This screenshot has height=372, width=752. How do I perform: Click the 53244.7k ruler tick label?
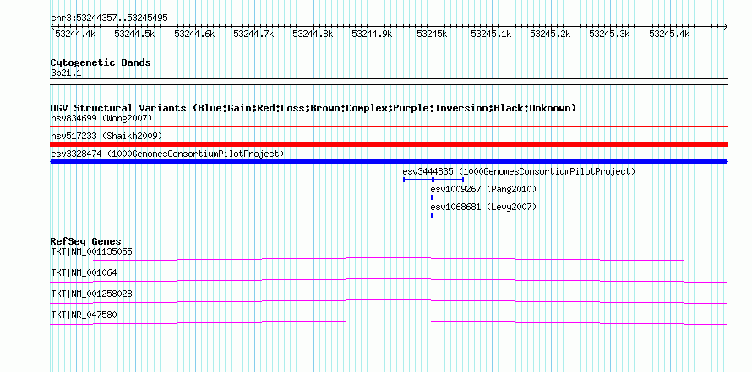[x=253, y=34]
